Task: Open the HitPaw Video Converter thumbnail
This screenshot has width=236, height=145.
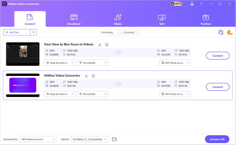Action: tap(23, 85)
